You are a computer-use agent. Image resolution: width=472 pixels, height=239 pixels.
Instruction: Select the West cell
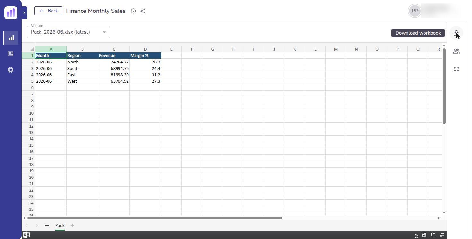[x=82, y=81]
